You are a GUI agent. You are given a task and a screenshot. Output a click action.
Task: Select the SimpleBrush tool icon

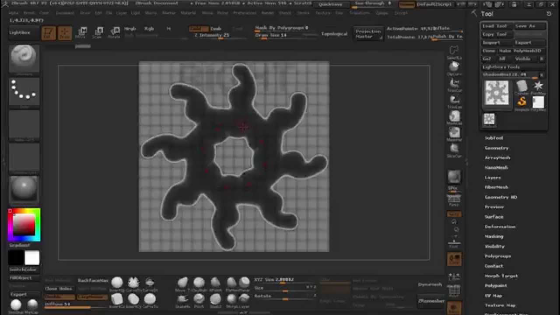tap(521, 103)
